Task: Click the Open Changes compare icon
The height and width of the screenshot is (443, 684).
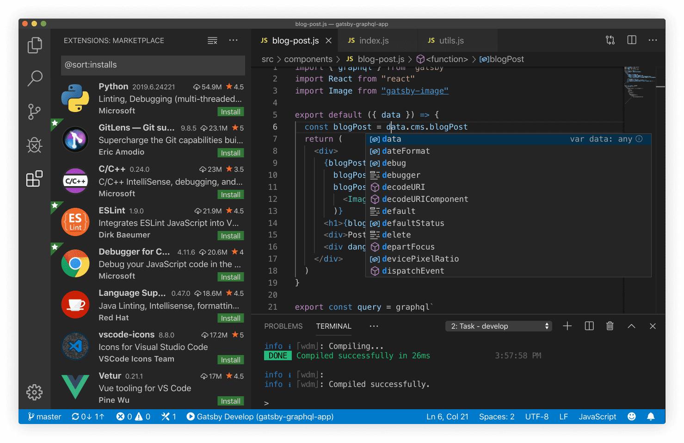Action: pyautogui.click(x=610, y=40)
